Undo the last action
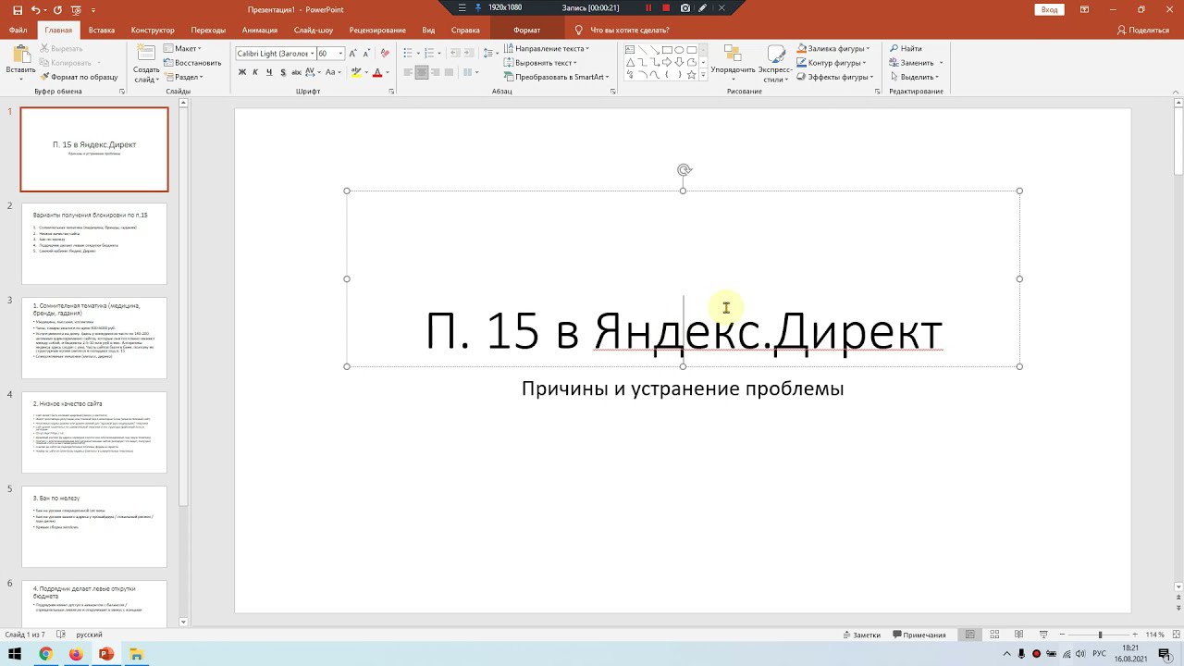This screenshot has height=666, width=1184. 36,9
